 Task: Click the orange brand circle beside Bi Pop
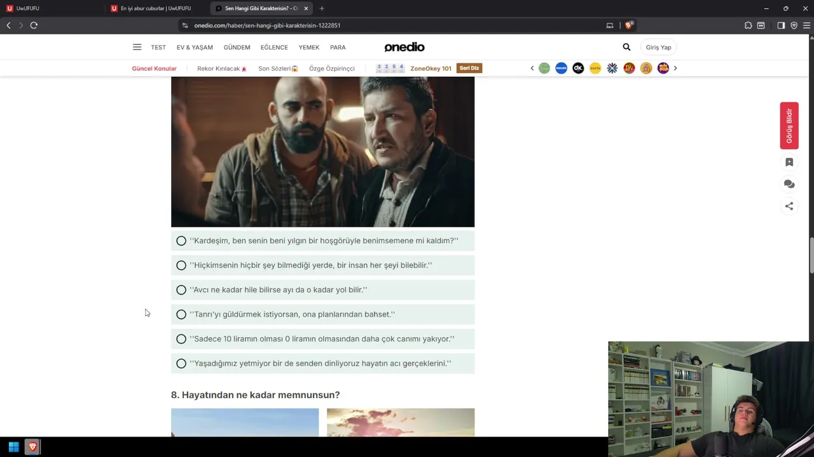pyautogui.click(x=646, y=68)
